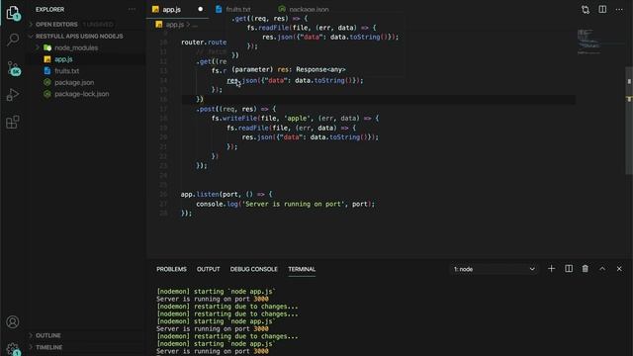633x356 pixels.
Task: Close the terminal panel
Action: click(x=619, y=269)
